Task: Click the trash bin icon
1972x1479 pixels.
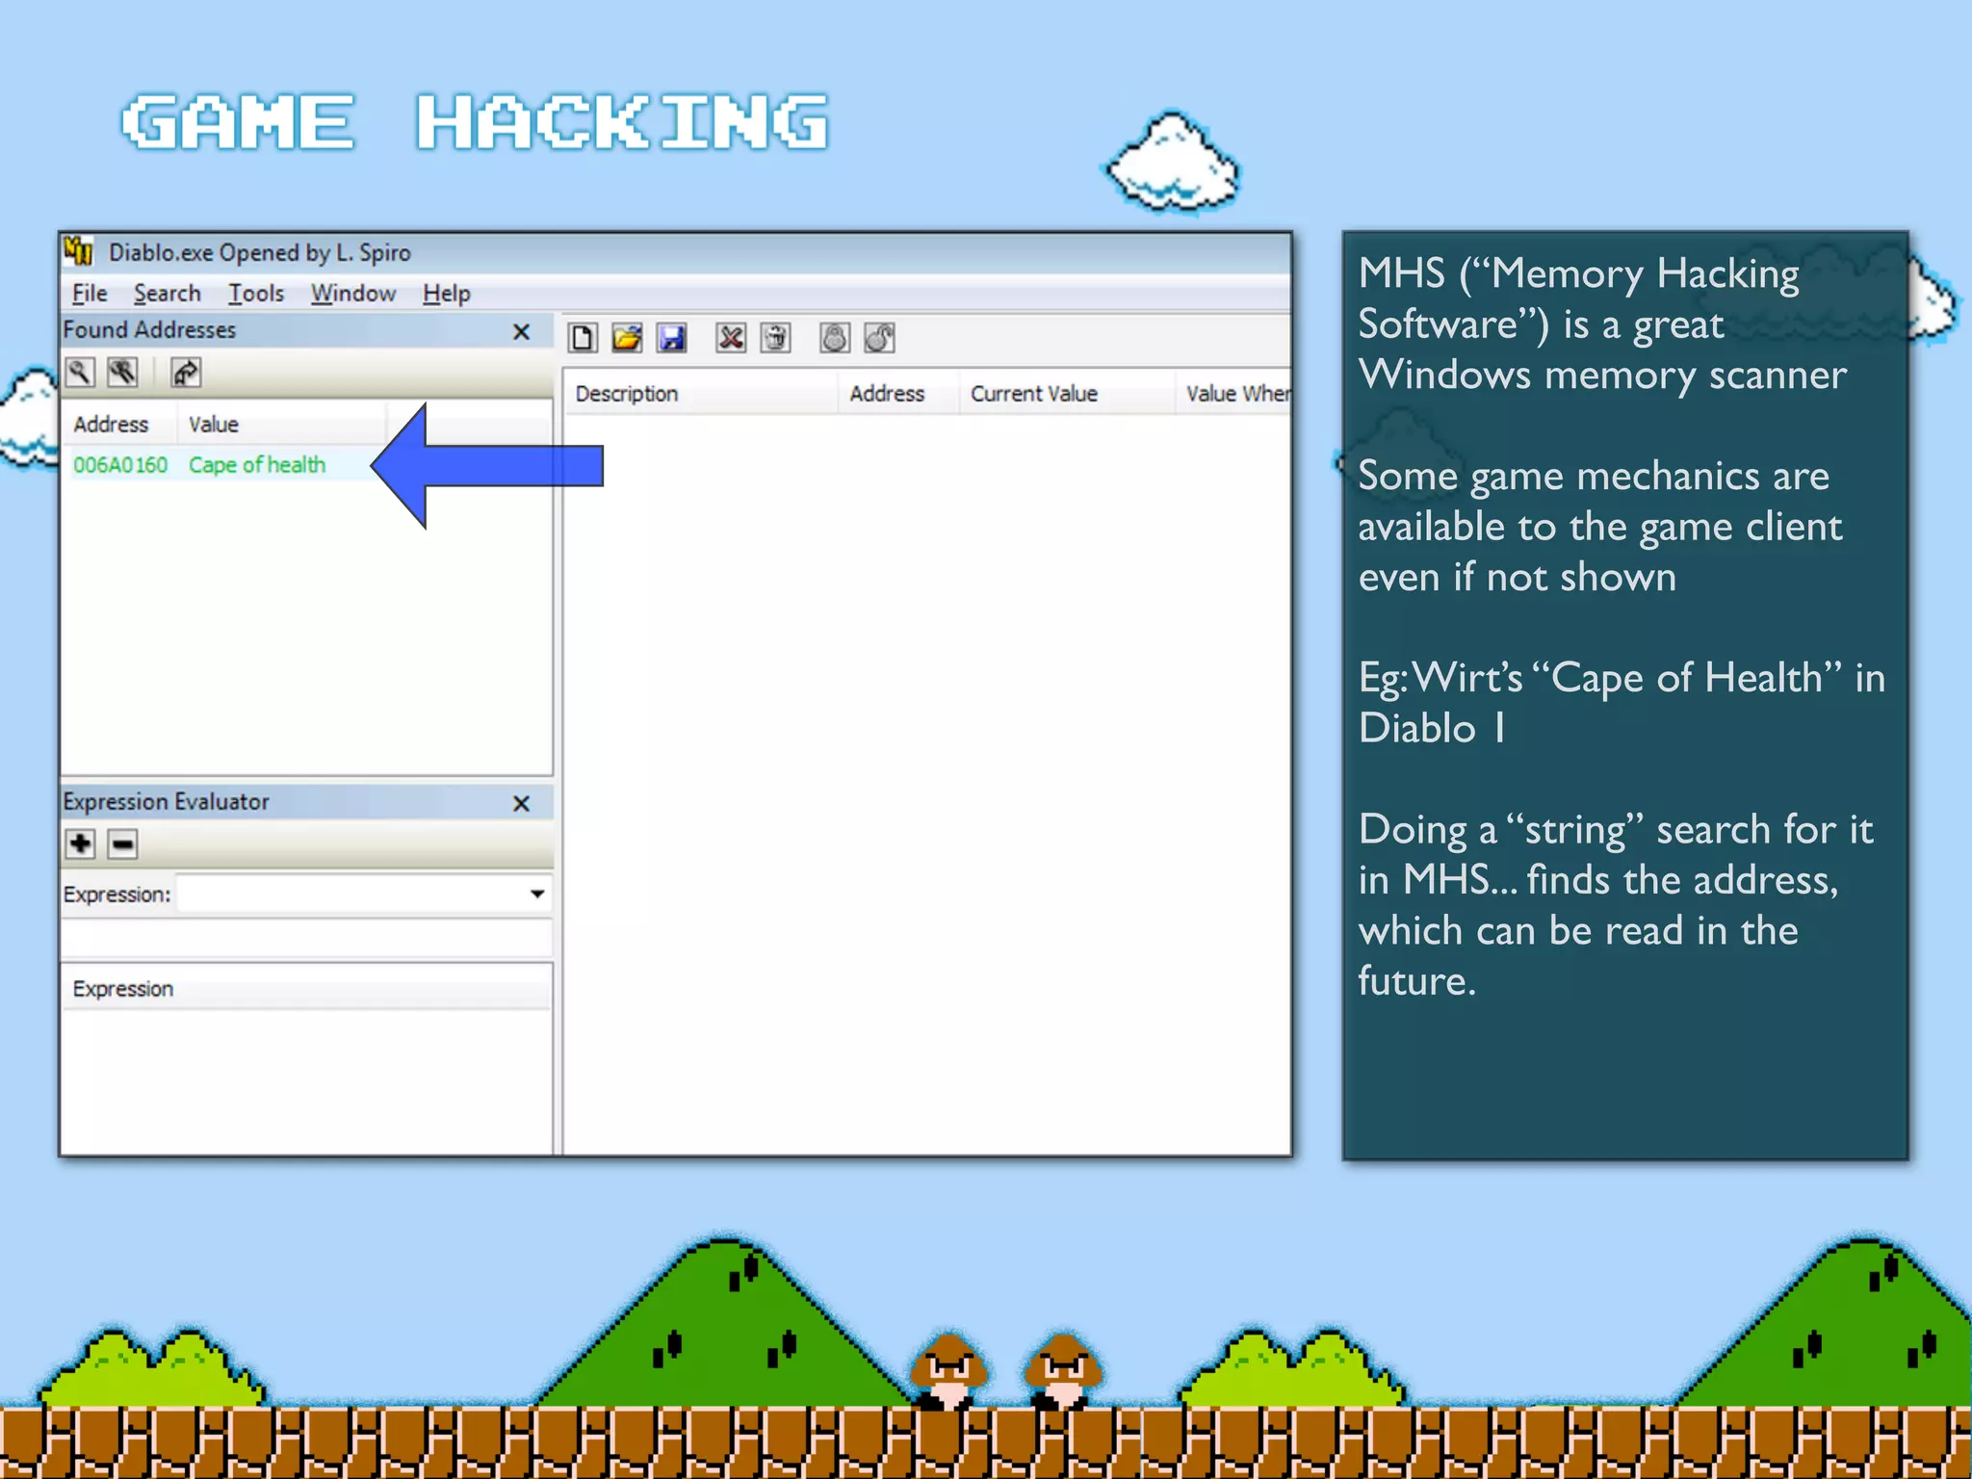Action: [775, 338]
